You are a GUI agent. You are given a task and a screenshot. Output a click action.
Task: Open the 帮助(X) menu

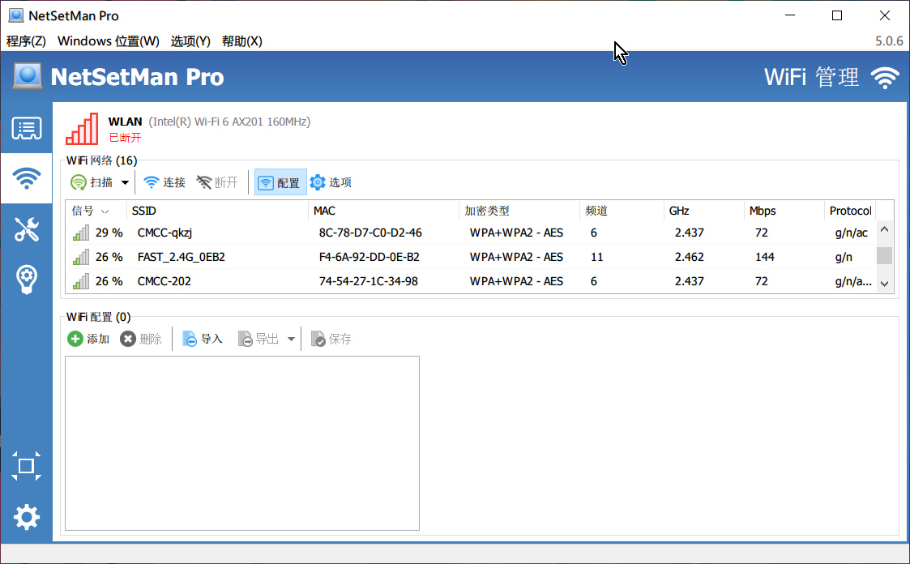point(242,41)
